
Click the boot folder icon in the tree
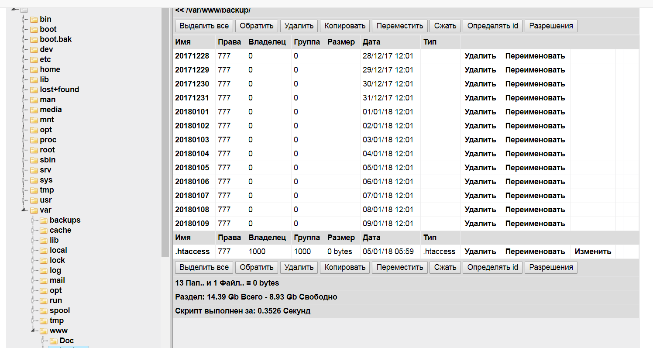pos(34,29)
